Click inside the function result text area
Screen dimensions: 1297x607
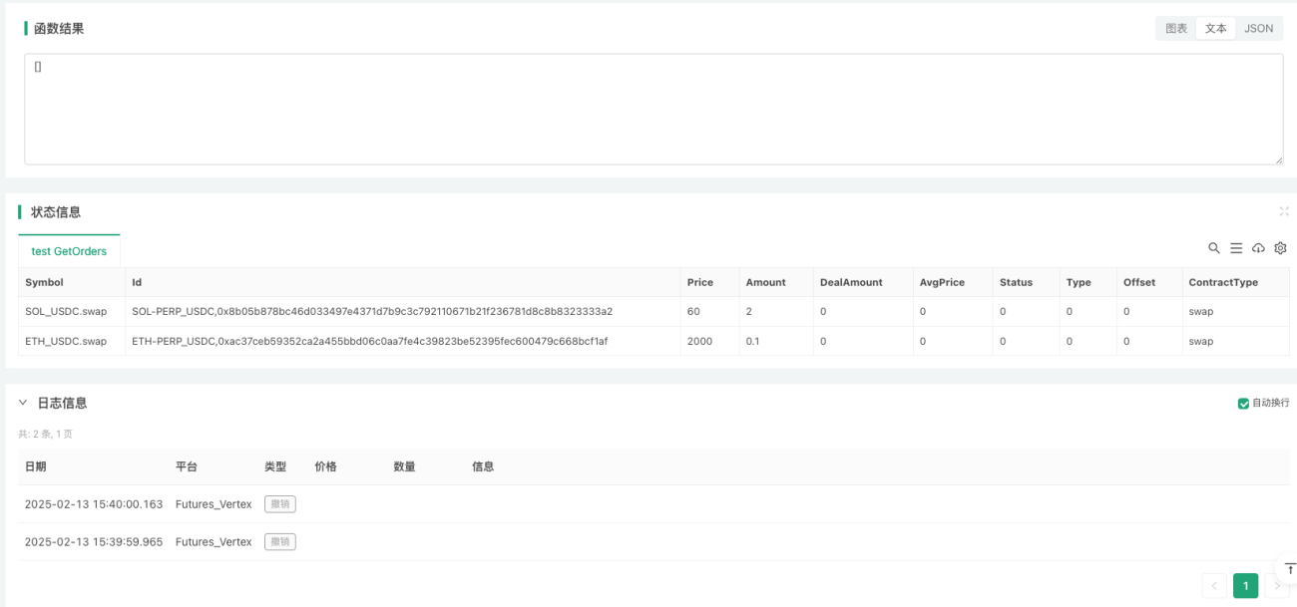coord(653,110)
